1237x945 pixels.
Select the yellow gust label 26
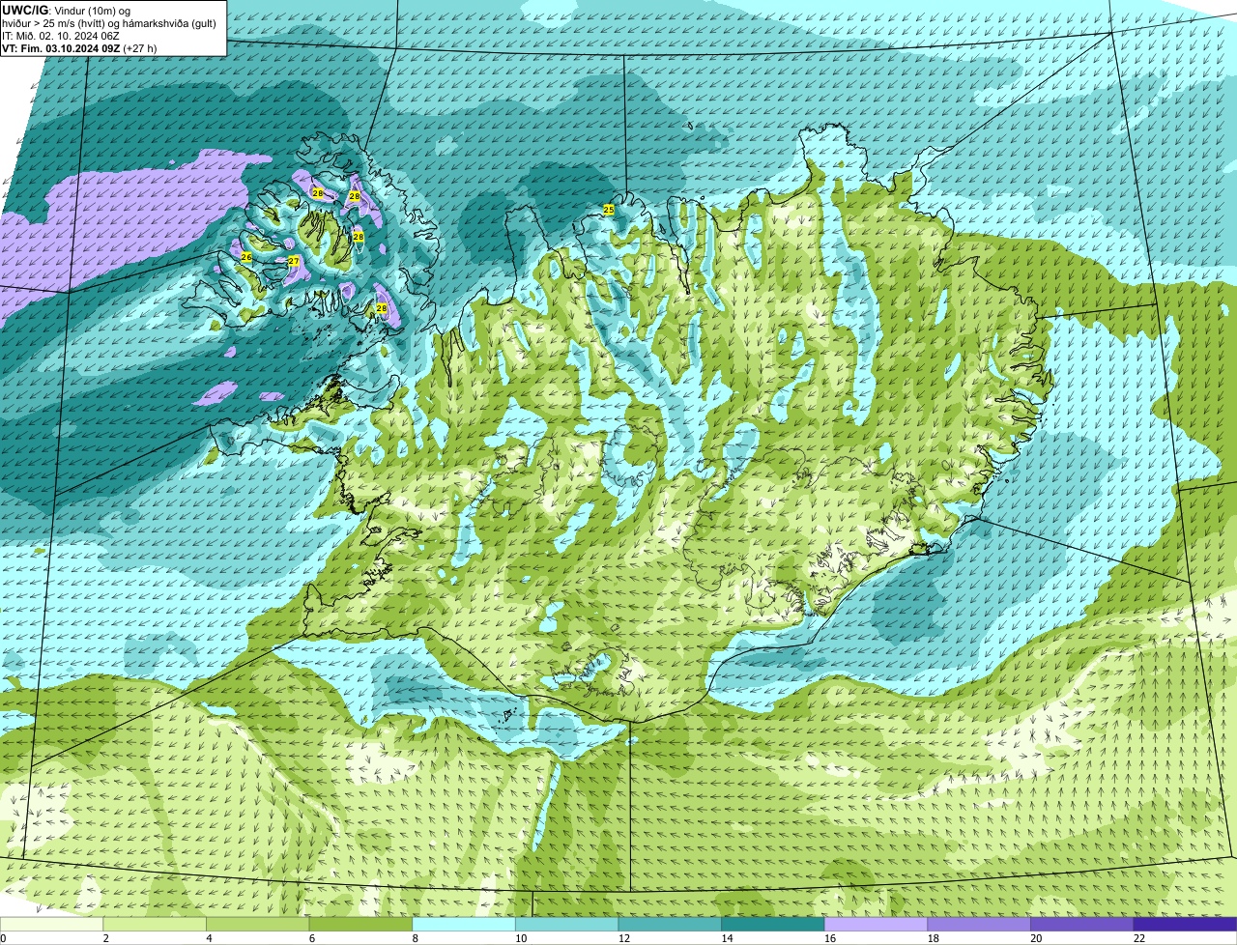click(x=246, y=258)
